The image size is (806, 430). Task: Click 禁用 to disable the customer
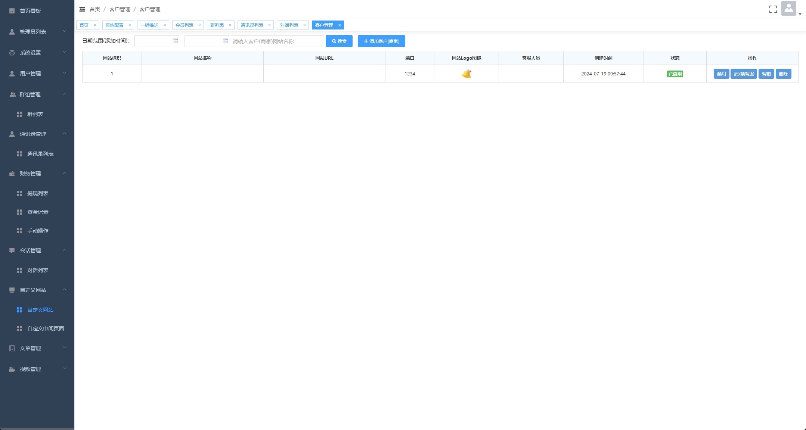click(x=721, y=74)
